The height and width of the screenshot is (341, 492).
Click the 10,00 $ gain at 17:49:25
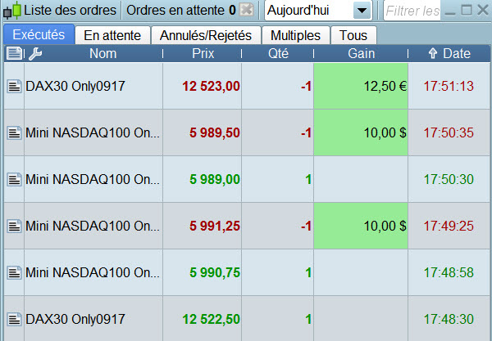click(x=361, y=226)
